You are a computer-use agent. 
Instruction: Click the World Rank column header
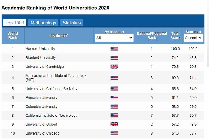pyautogui.click(x=13, y=36)
